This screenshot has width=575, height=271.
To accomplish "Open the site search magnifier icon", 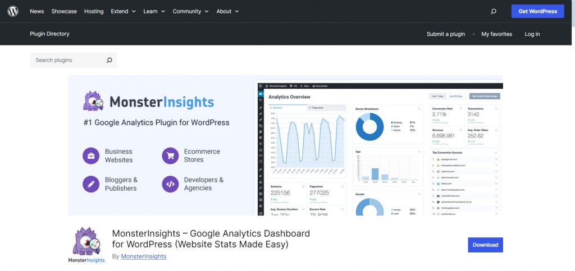I will click(x=493, y=11).
